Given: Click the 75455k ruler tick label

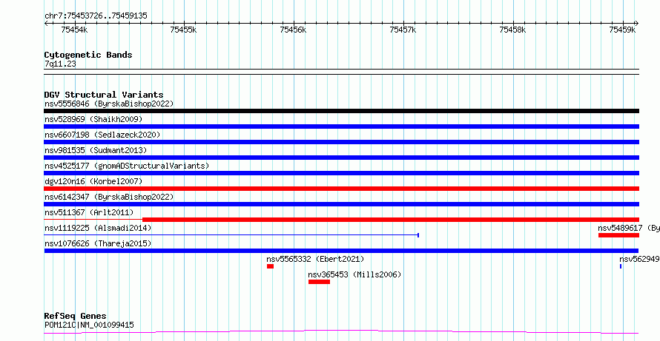Looking at the screenshot, I should coord(183,30).
